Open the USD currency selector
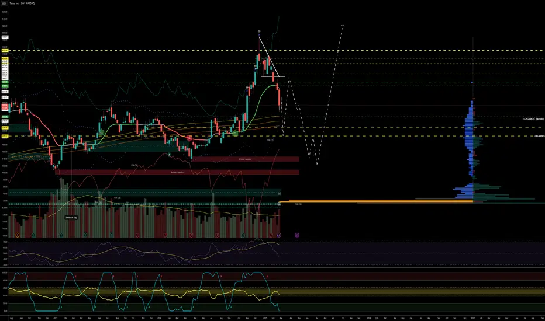Screen dimensions: 545x321 (4, 4)
